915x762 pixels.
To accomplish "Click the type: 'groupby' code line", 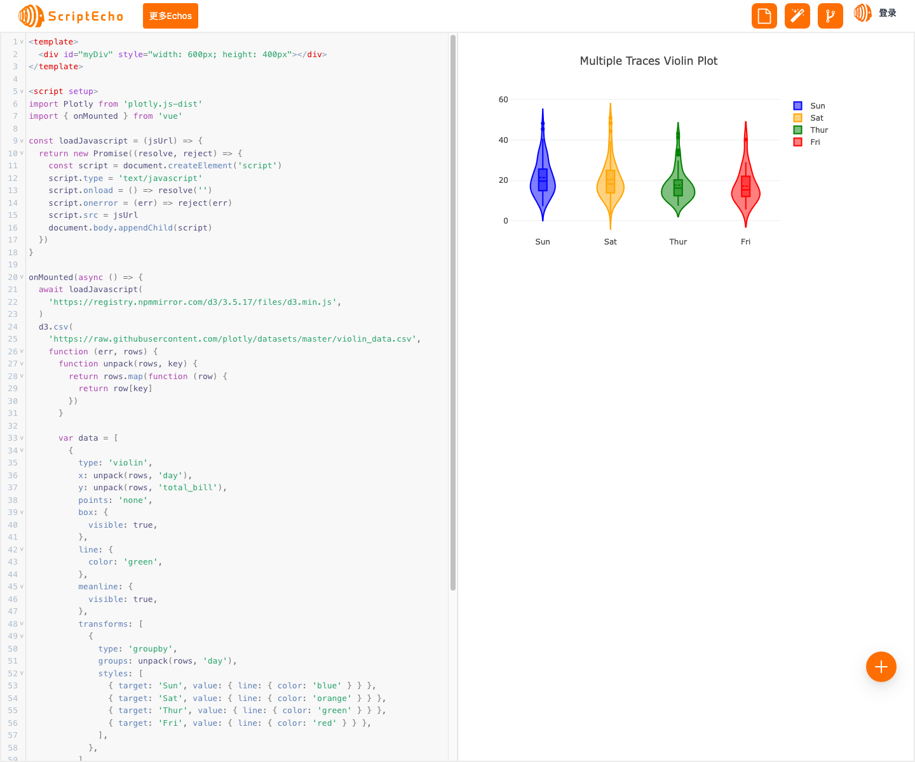I will tap(137, 649).
